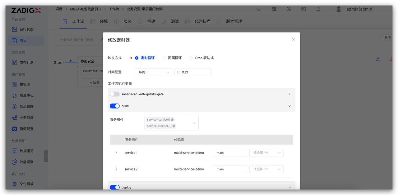
Task: Click the edit pencil icon near the canvas
Action: coord(377,59)
